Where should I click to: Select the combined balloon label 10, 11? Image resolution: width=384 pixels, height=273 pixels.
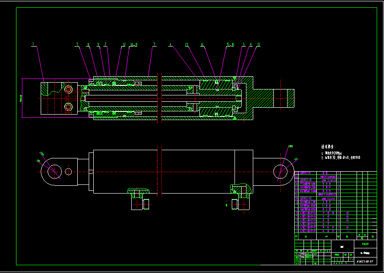[133, 44]
